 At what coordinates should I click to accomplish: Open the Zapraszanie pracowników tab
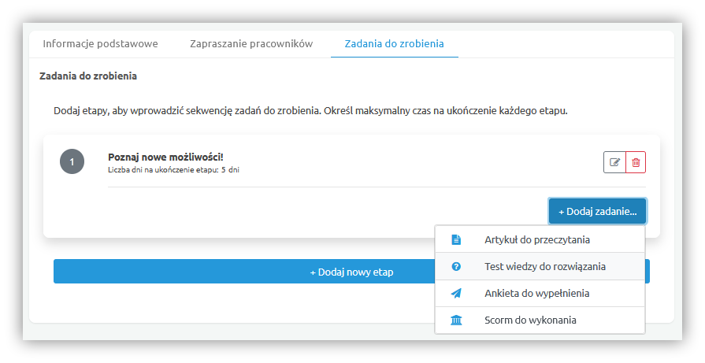[x=251, y=43]
